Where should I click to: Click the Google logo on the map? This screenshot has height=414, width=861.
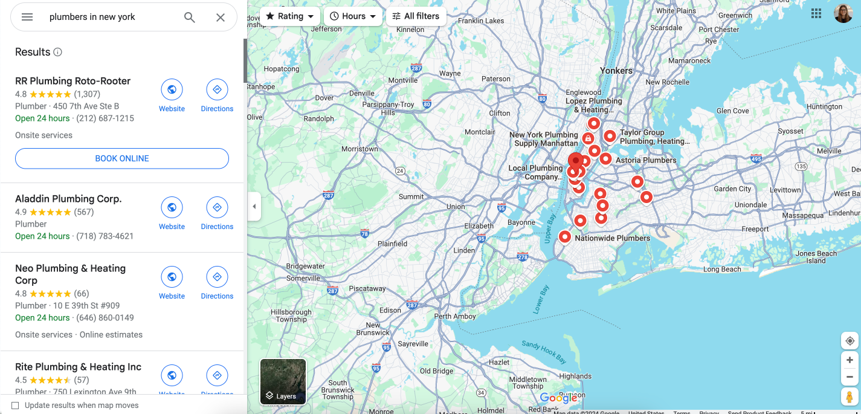point(559,398)
